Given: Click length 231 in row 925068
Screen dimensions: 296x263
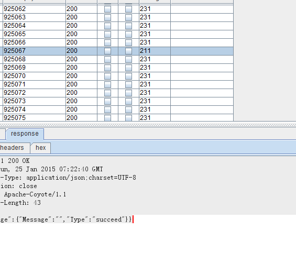Looking at the screenshot, I should click(145, 59).
